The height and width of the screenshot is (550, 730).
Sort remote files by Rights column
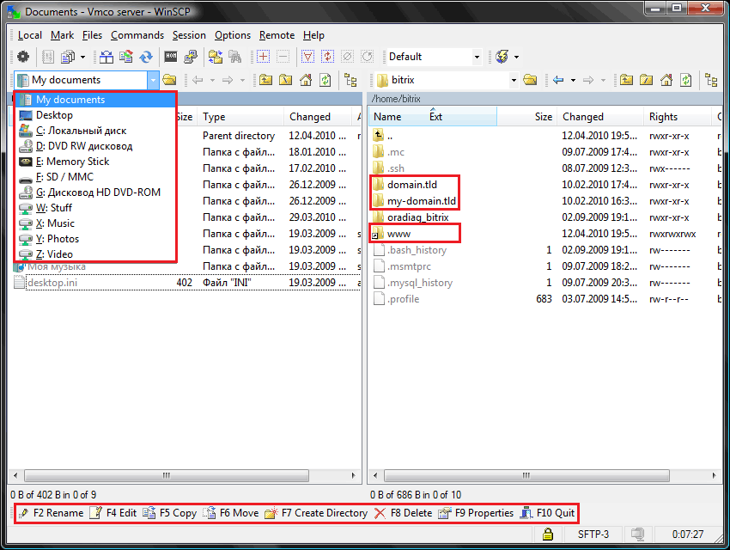663,117
